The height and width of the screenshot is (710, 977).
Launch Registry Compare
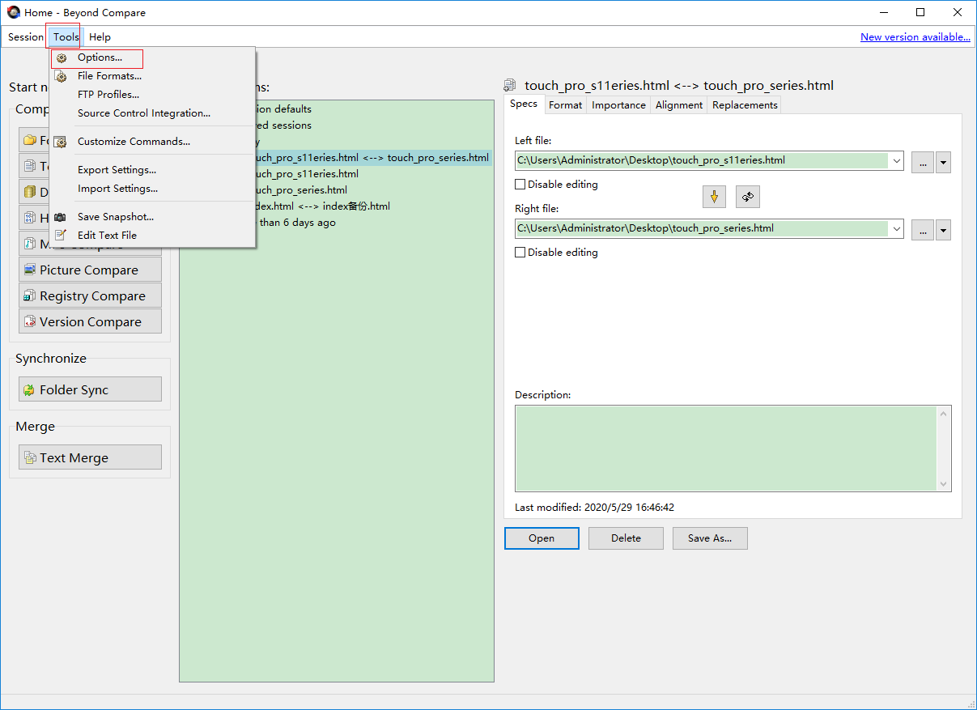90,295
